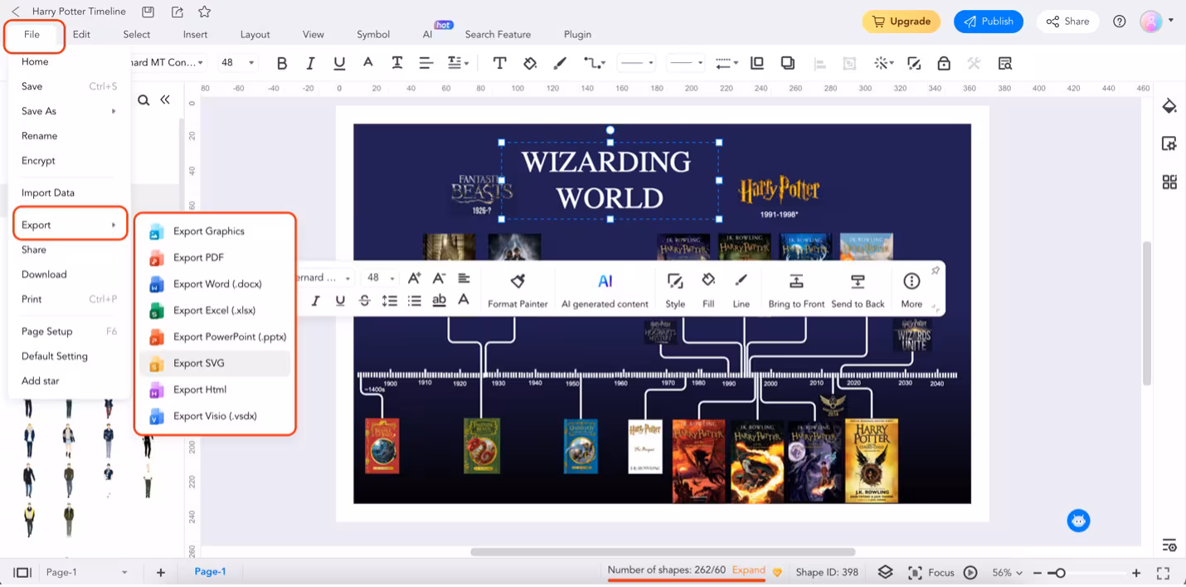The width and height of the screenshot is (1186, 587).
Task: Click the bring-to-front layer icon in the top toolbar
Action: 757,63
